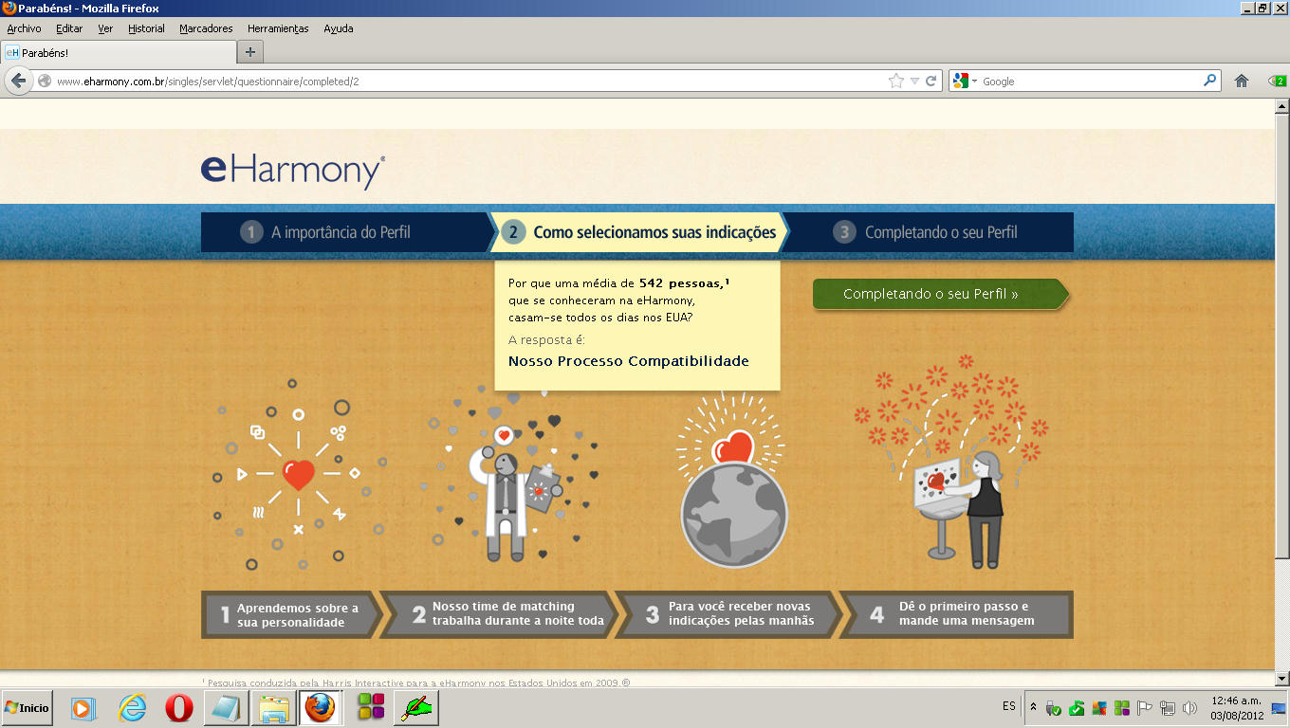Click the eHarmony logo

pyautogui.click(x=293, y=172)
